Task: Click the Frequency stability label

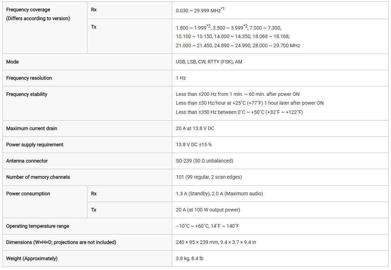Action: click(27, 94)
